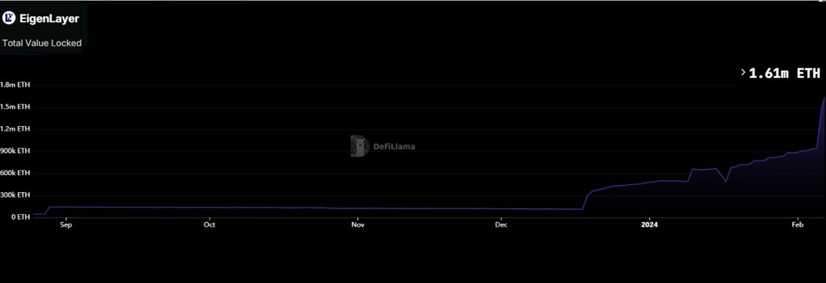Click the 1.5m ETH axis label

tap(16, 107)
